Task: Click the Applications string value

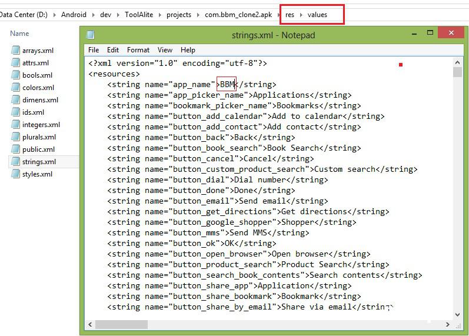Action: coord(281,95)
